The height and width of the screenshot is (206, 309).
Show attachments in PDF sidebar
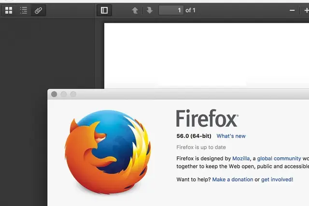pyautogui.click(x=38, y=10)
